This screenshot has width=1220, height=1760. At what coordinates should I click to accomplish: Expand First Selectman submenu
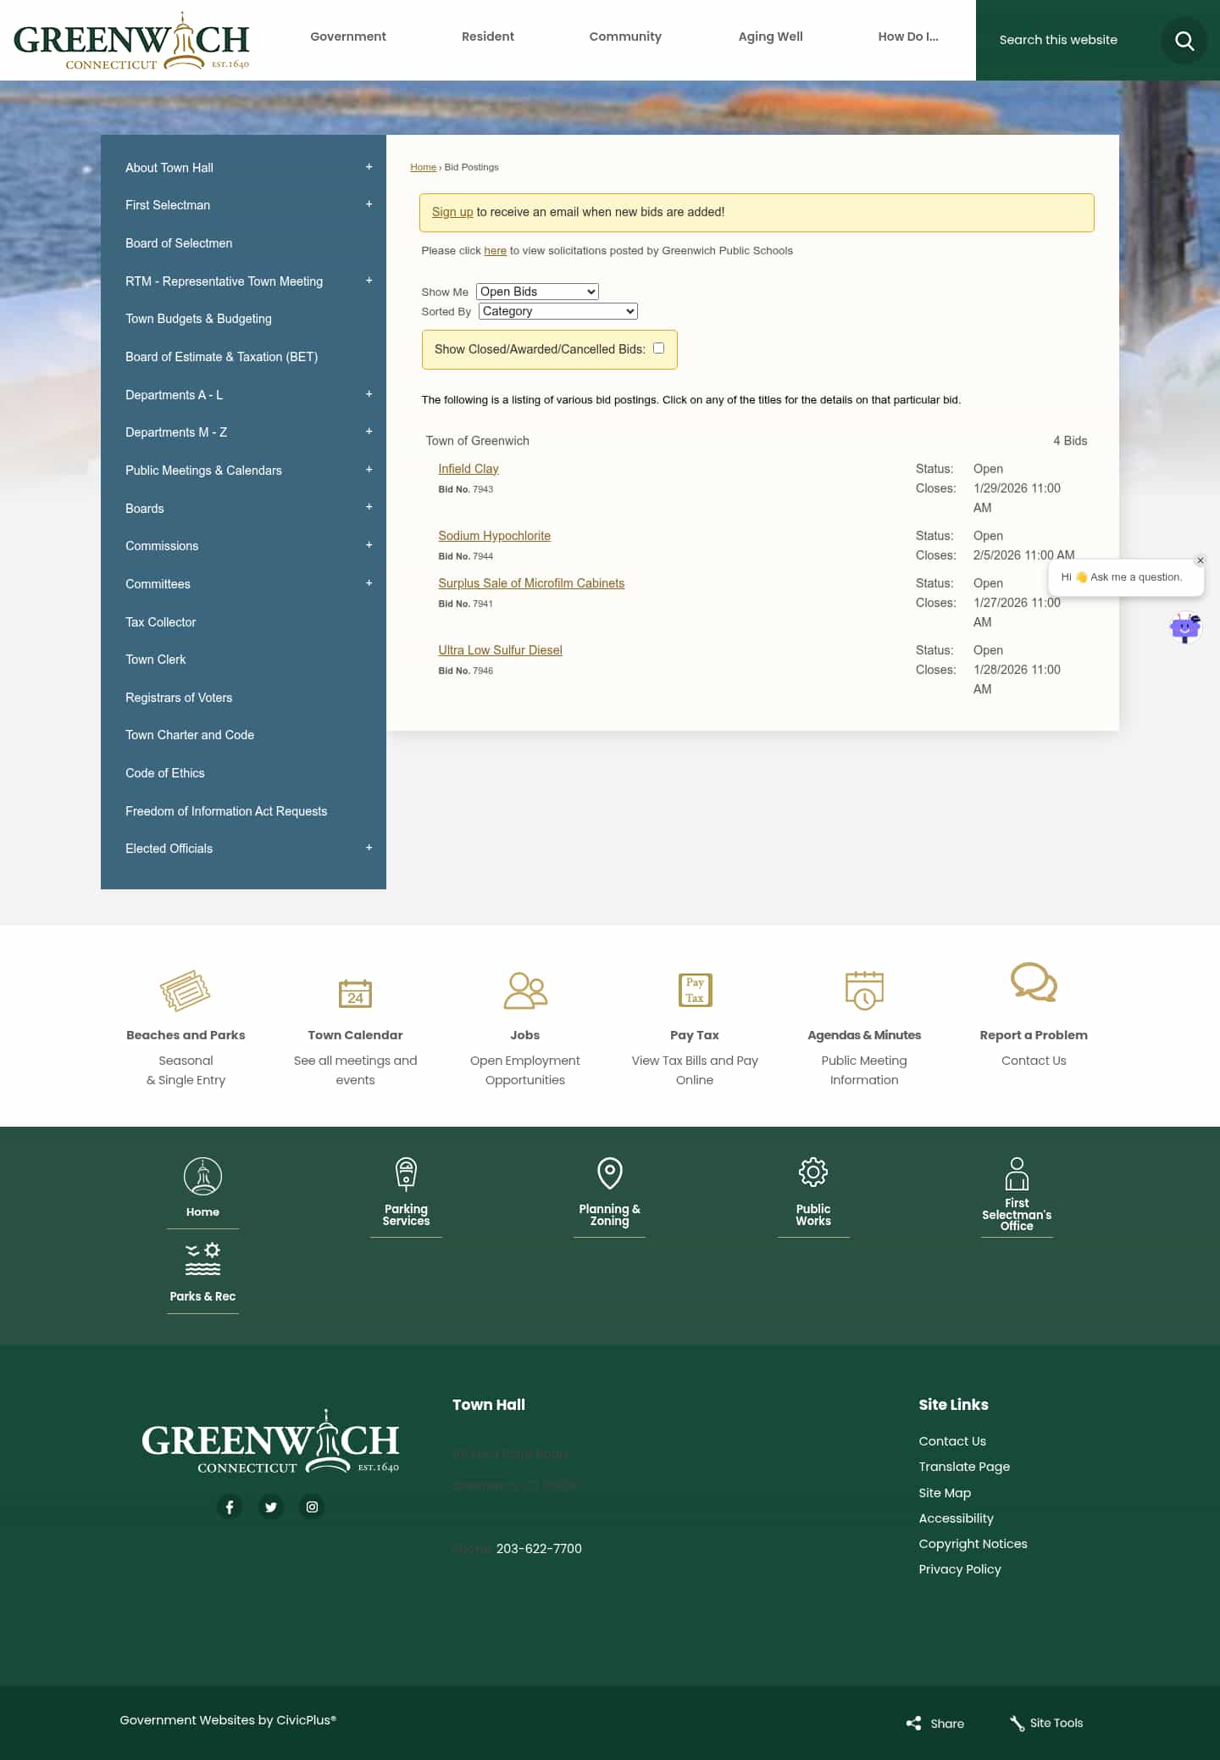pos(369,204)
